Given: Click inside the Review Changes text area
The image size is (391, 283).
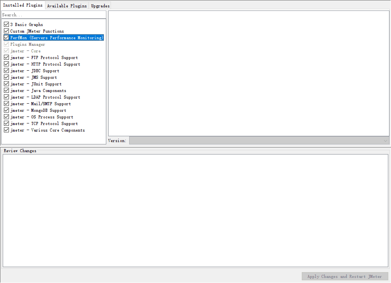Looking at the screenshot, I should coord(195,210).
